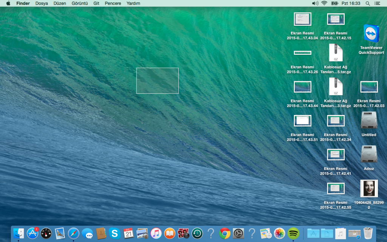Open the Görüntü menu
387x242 pixels.
[80, 3]
